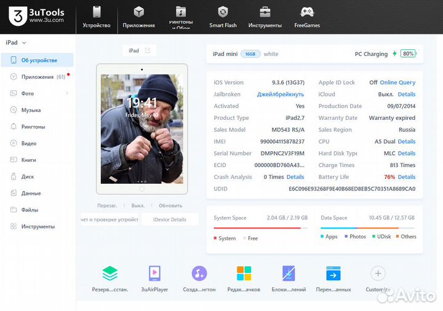Screen dimensions: 443x311
Task: Click Online Query for Apple ID Lock
Action: pyautogui.click(x=397, y=82)
